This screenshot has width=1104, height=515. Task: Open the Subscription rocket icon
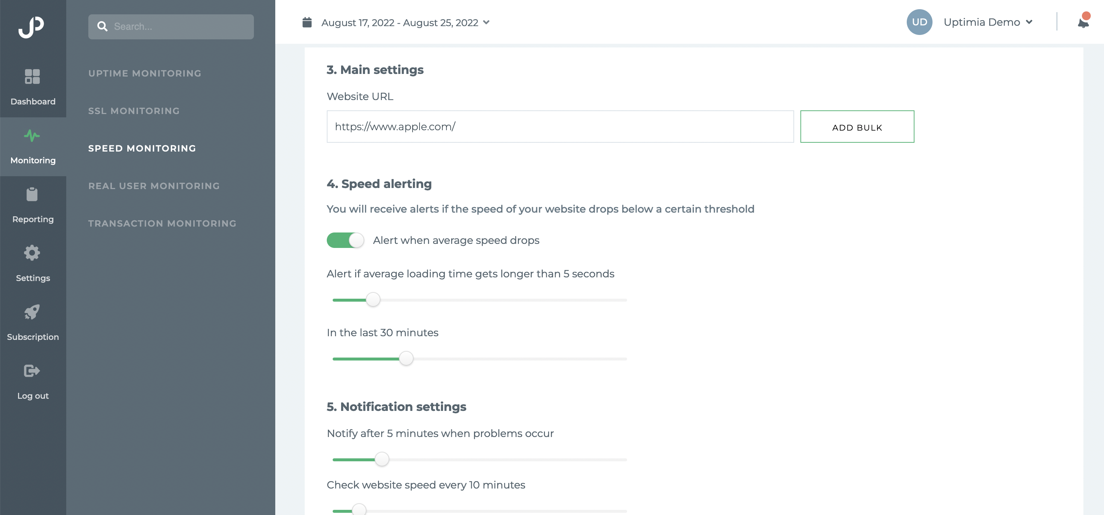click(32, 312)
